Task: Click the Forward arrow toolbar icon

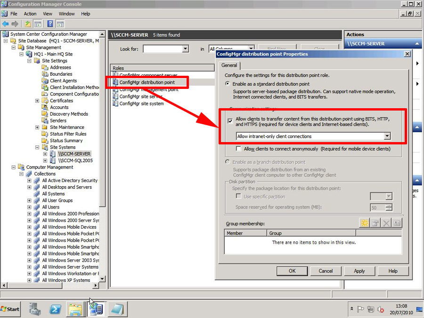Action: tap(15, 24)
